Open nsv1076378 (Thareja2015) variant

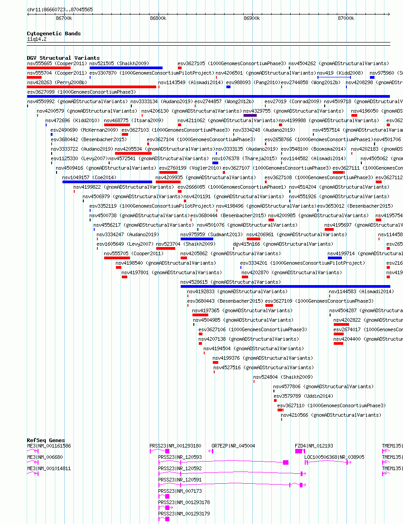245,159
